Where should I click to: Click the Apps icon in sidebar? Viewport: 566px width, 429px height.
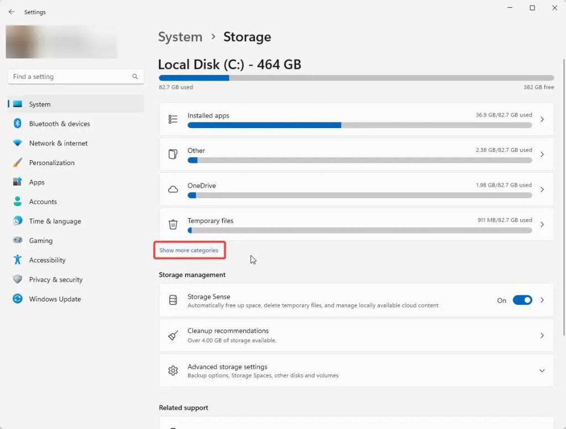coord(17,181)
